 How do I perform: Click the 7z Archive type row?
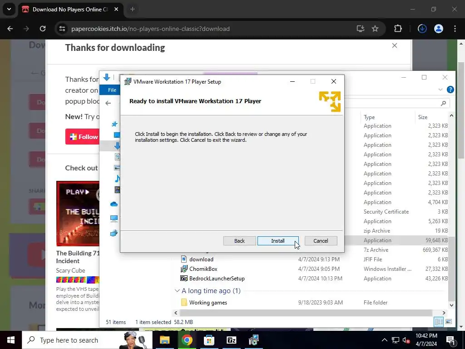pos(376,250)
